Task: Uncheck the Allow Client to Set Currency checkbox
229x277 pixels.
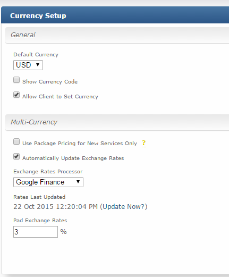Action: click(x=16, y=95)
